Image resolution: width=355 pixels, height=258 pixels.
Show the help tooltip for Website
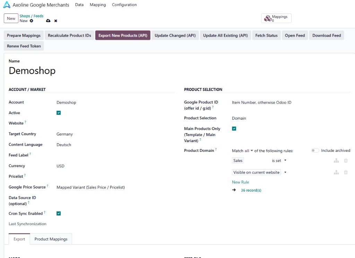coord(25,122)
